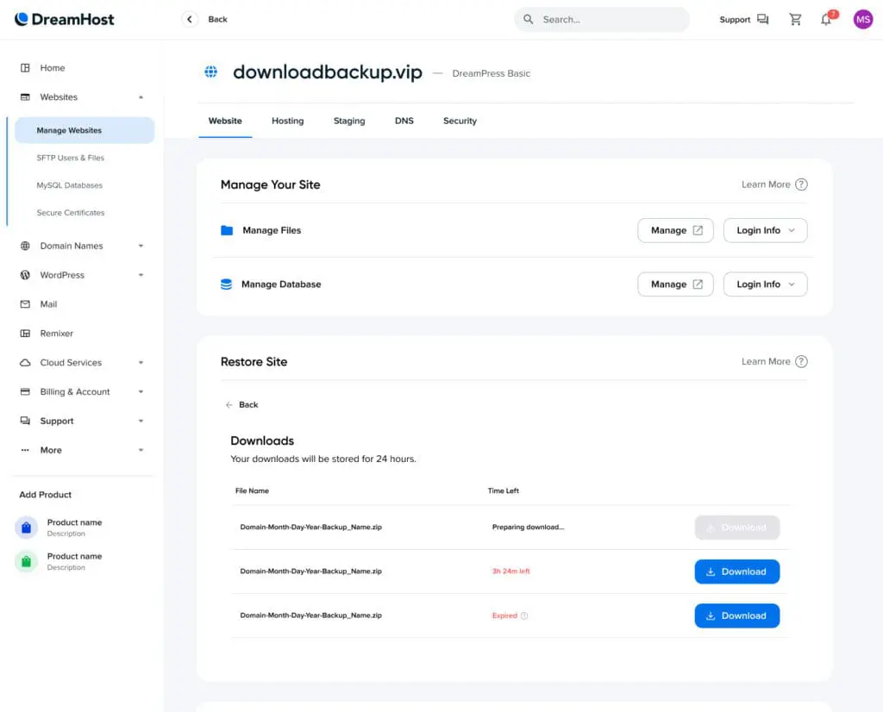This screenshot has height=712, width=883.
Task: Click the green product bag icon
Action: pyautogui.click(x=26, y=561)
